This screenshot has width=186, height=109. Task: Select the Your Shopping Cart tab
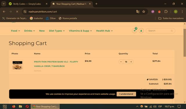point(72,4)
